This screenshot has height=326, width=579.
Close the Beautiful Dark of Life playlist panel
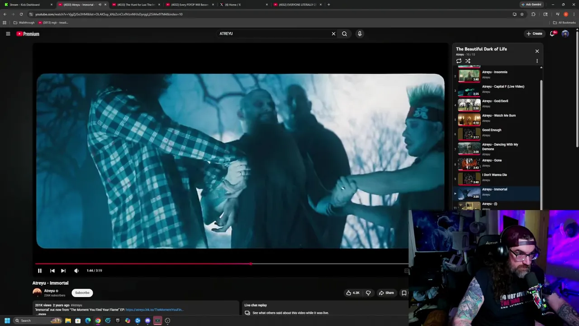537,51
